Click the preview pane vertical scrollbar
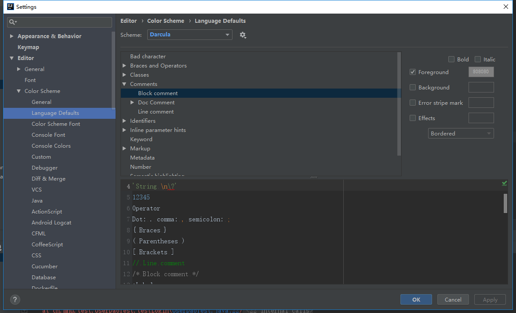Image resolution: width=516 pixels, height=313 pixels. pyautogui.click(x=505, y=203)
